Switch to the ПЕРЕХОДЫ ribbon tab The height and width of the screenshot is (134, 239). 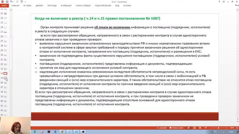point(52,6)
